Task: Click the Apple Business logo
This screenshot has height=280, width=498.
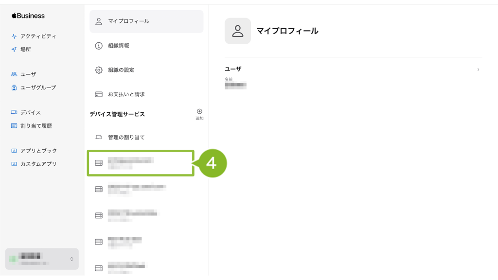Action: tap(28, 16)
